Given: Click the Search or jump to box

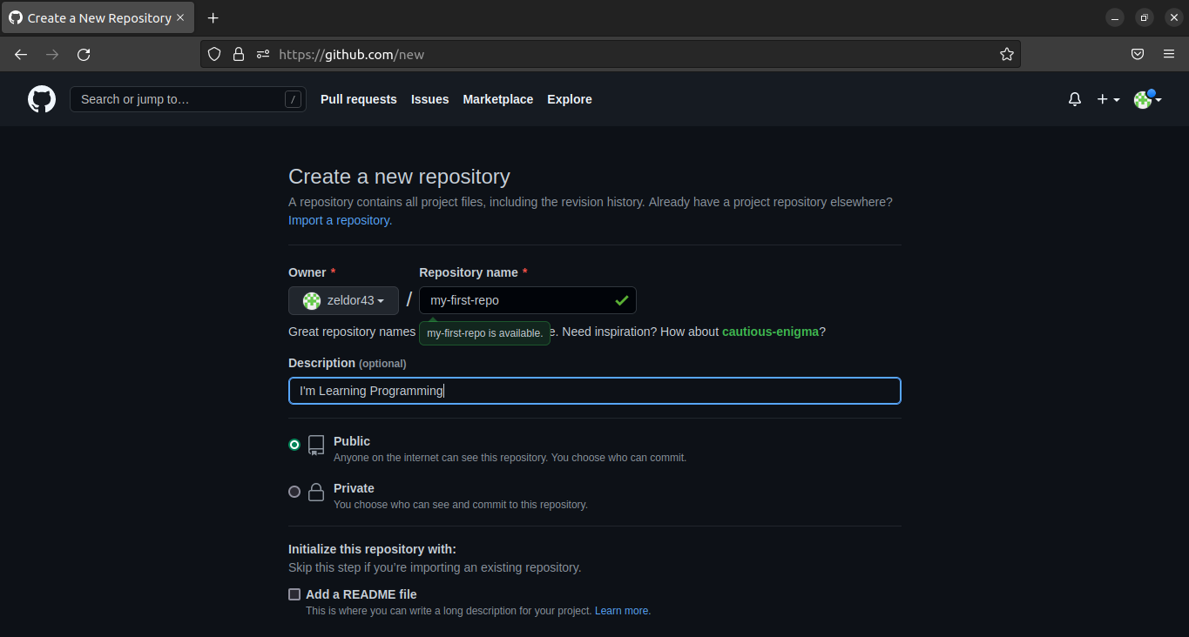Looking at the screenshot, I should (188, 99).
